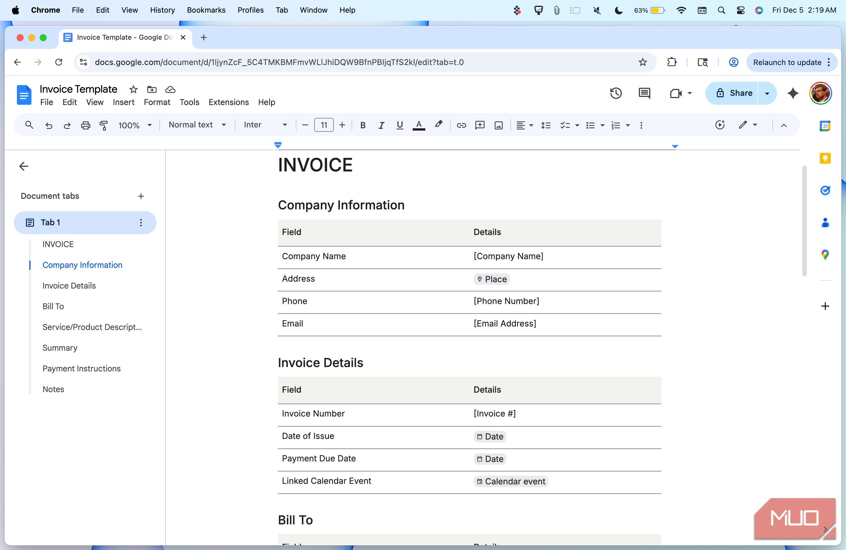Click the Add comment toolbar icon

(x=480, y=125)
